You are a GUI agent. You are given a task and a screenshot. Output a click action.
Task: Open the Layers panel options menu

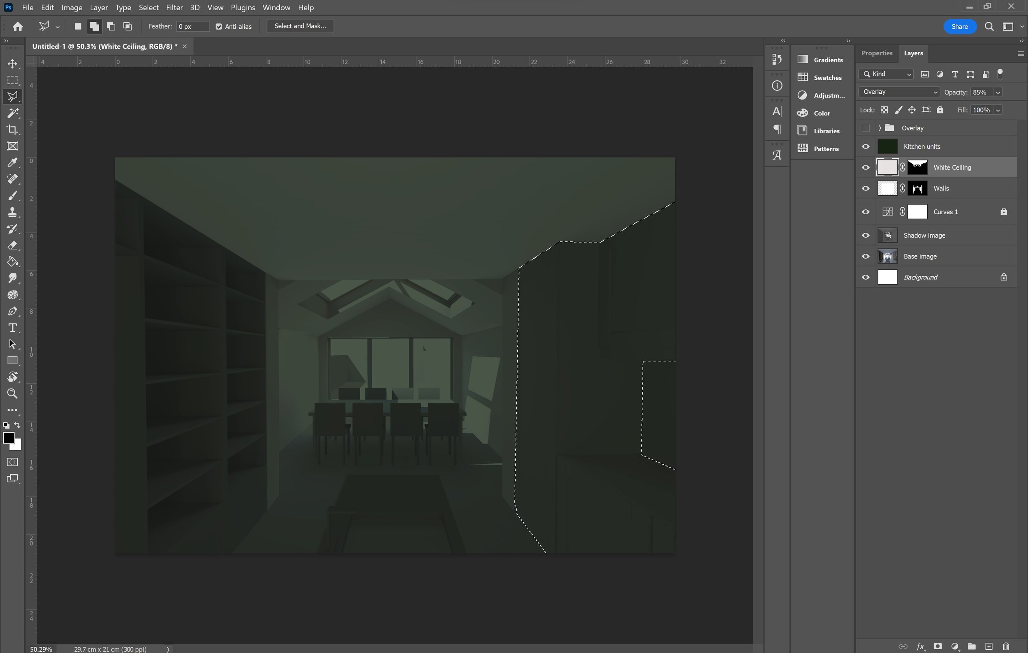point(1021,54)
